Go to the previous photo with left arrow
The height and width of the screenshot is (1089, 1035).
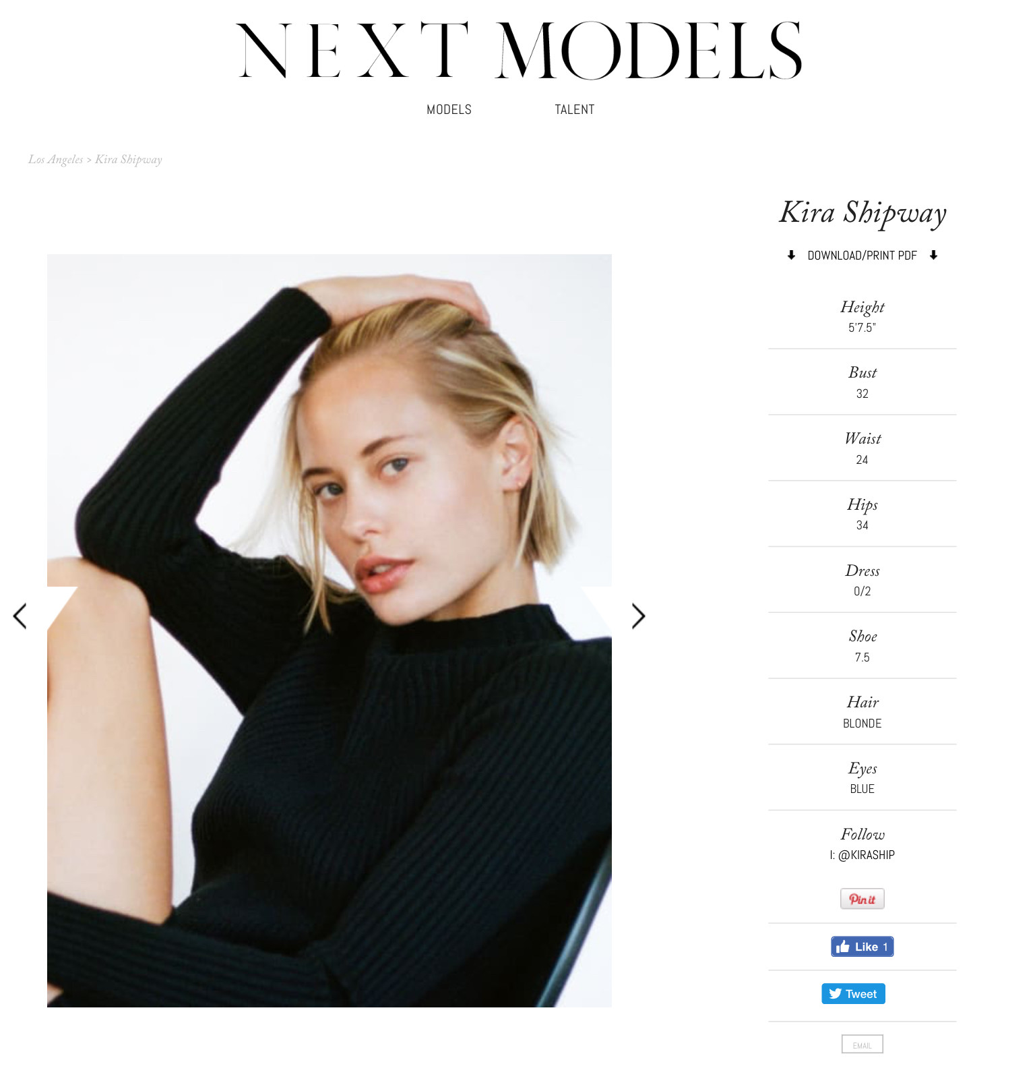(x=20, y=616)
